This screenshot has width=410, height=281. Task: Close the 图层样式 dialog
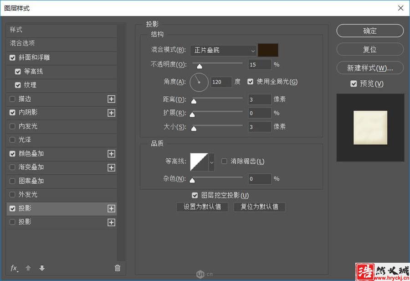click(x=400, y=8)
